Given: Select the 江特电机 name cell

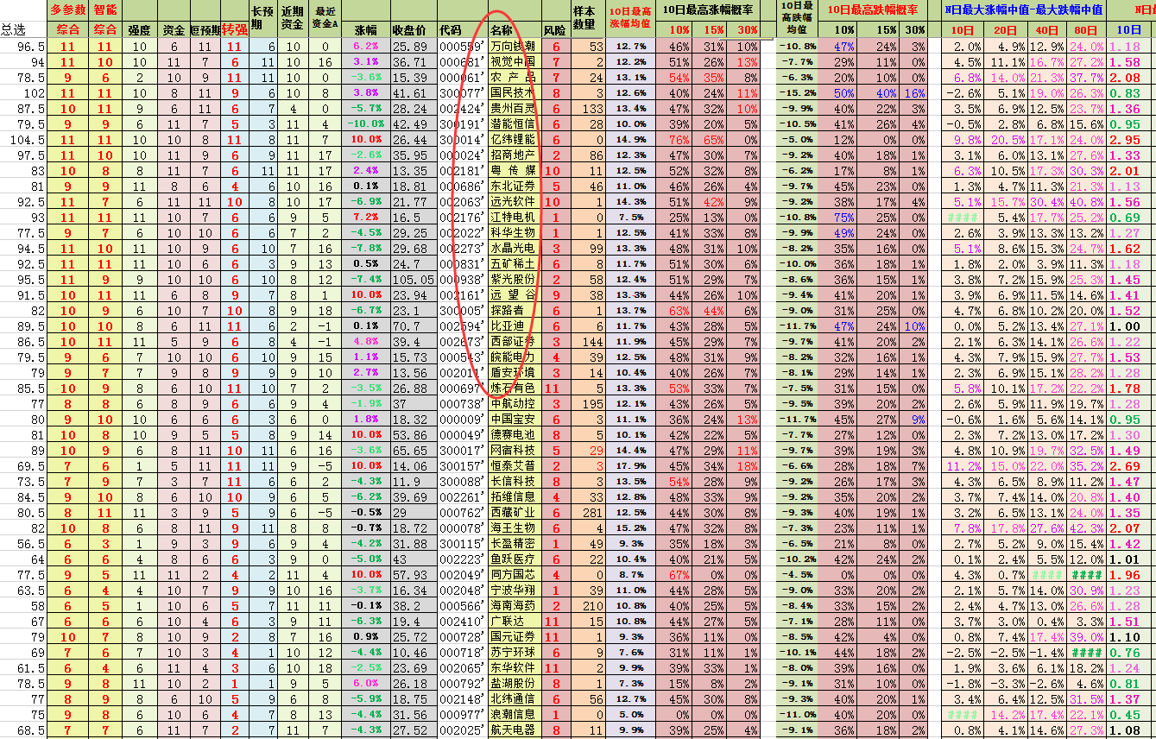Looking at the screenshot, I should click(x=515, y=217).
